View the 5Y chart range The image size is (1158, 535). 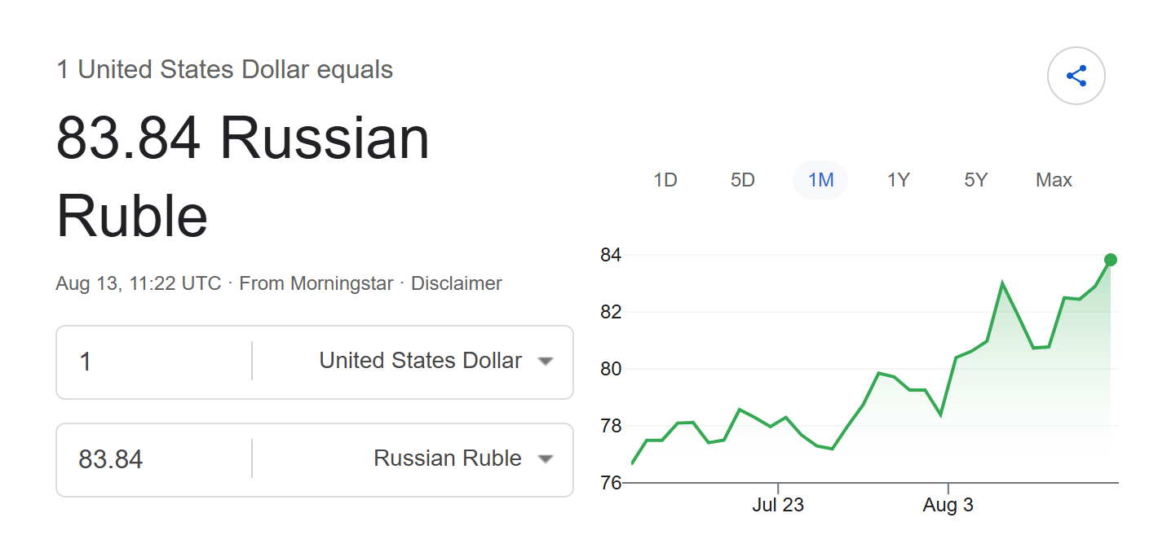[x=975, y=180]
